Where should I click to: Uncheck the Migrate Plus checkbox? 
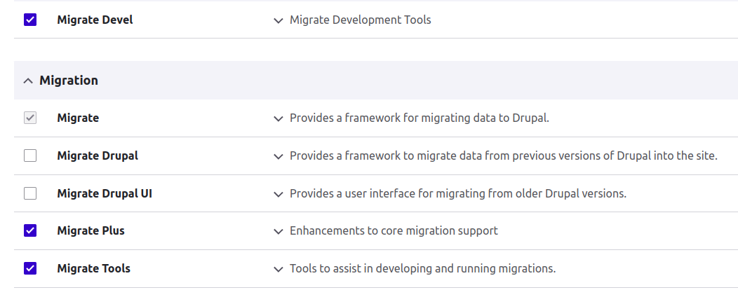pos(30,230)
